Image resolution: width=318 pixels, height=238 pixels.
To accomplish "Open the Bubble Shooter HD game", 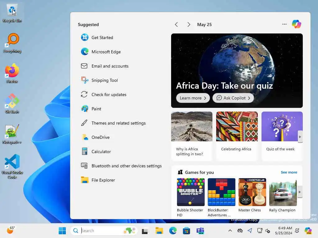I will [191, 197].
